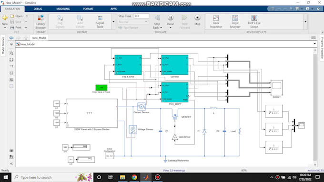Open the Property Inspector side panel
The width and height of the screenshot is (324, 182).
point(322,48)
